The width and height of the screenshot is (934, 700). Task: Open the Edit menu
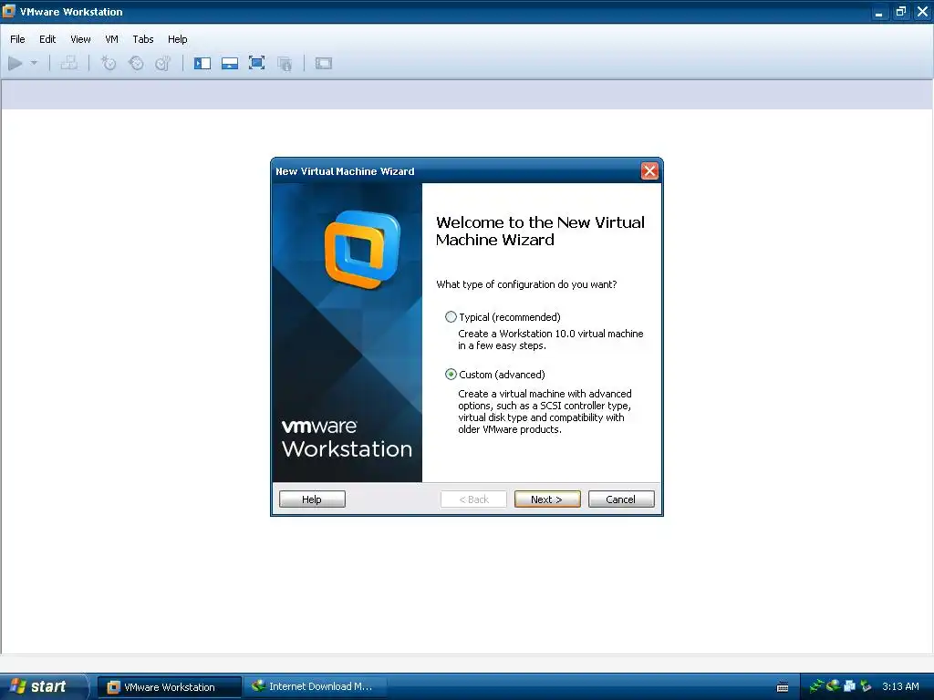click(47, 39)
